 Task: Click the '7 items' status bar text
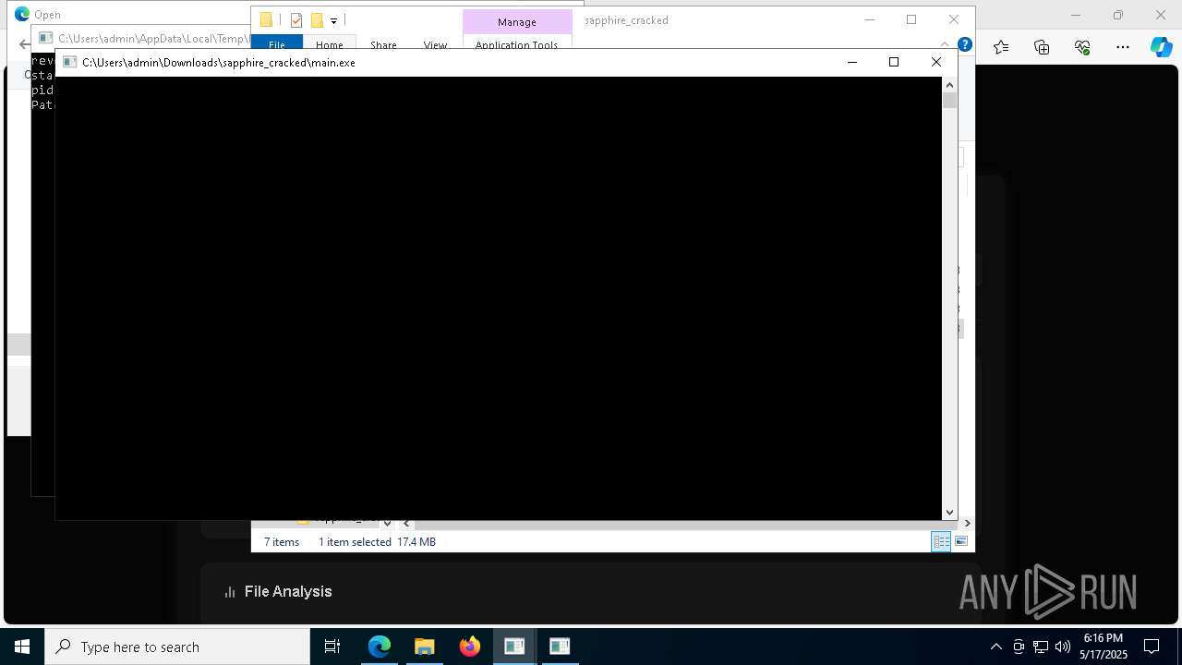pyautogui.click(x=282, y=542)
